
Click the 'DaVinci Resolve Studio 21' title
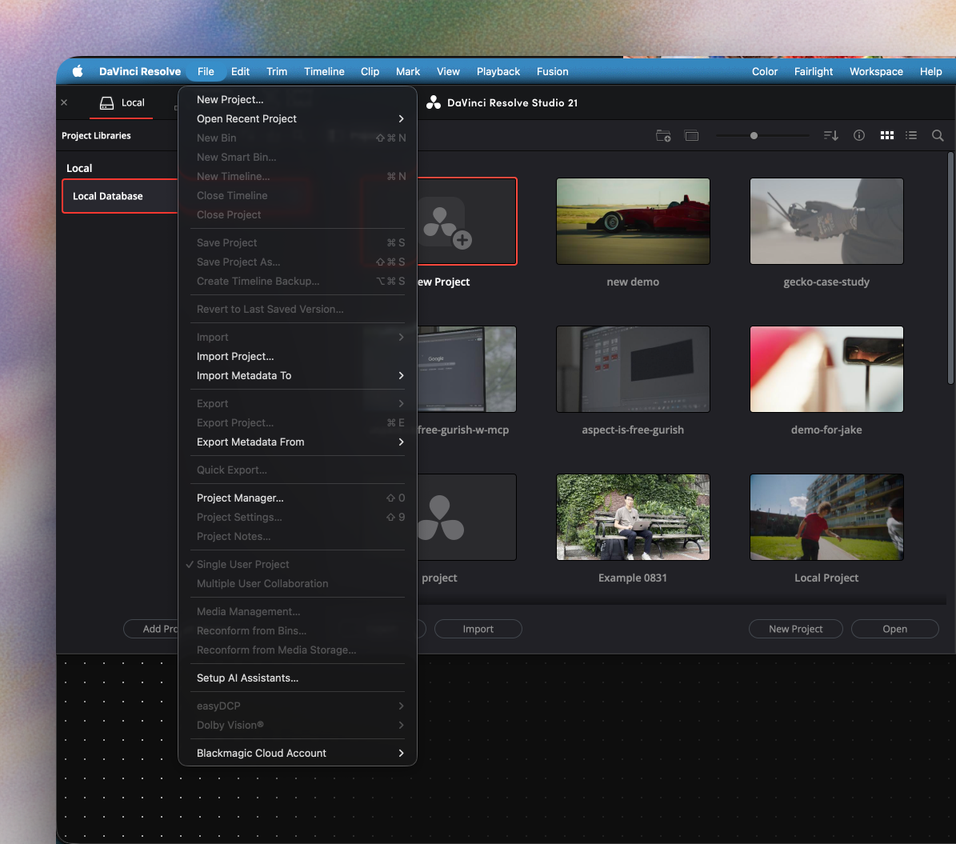click(x=512, y=102)
